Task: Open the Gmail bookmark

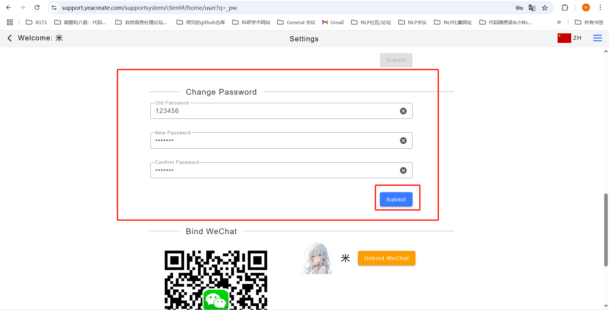Action: coord(333,22)
